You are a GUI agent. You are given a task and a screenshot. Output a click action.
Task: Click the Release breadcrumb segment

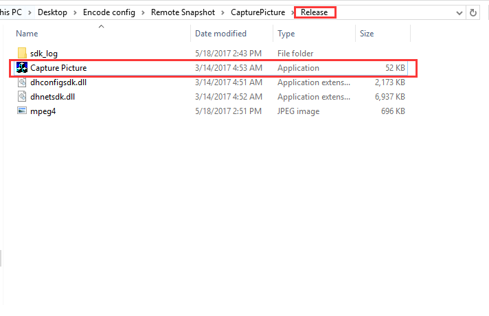coord(315,12)
